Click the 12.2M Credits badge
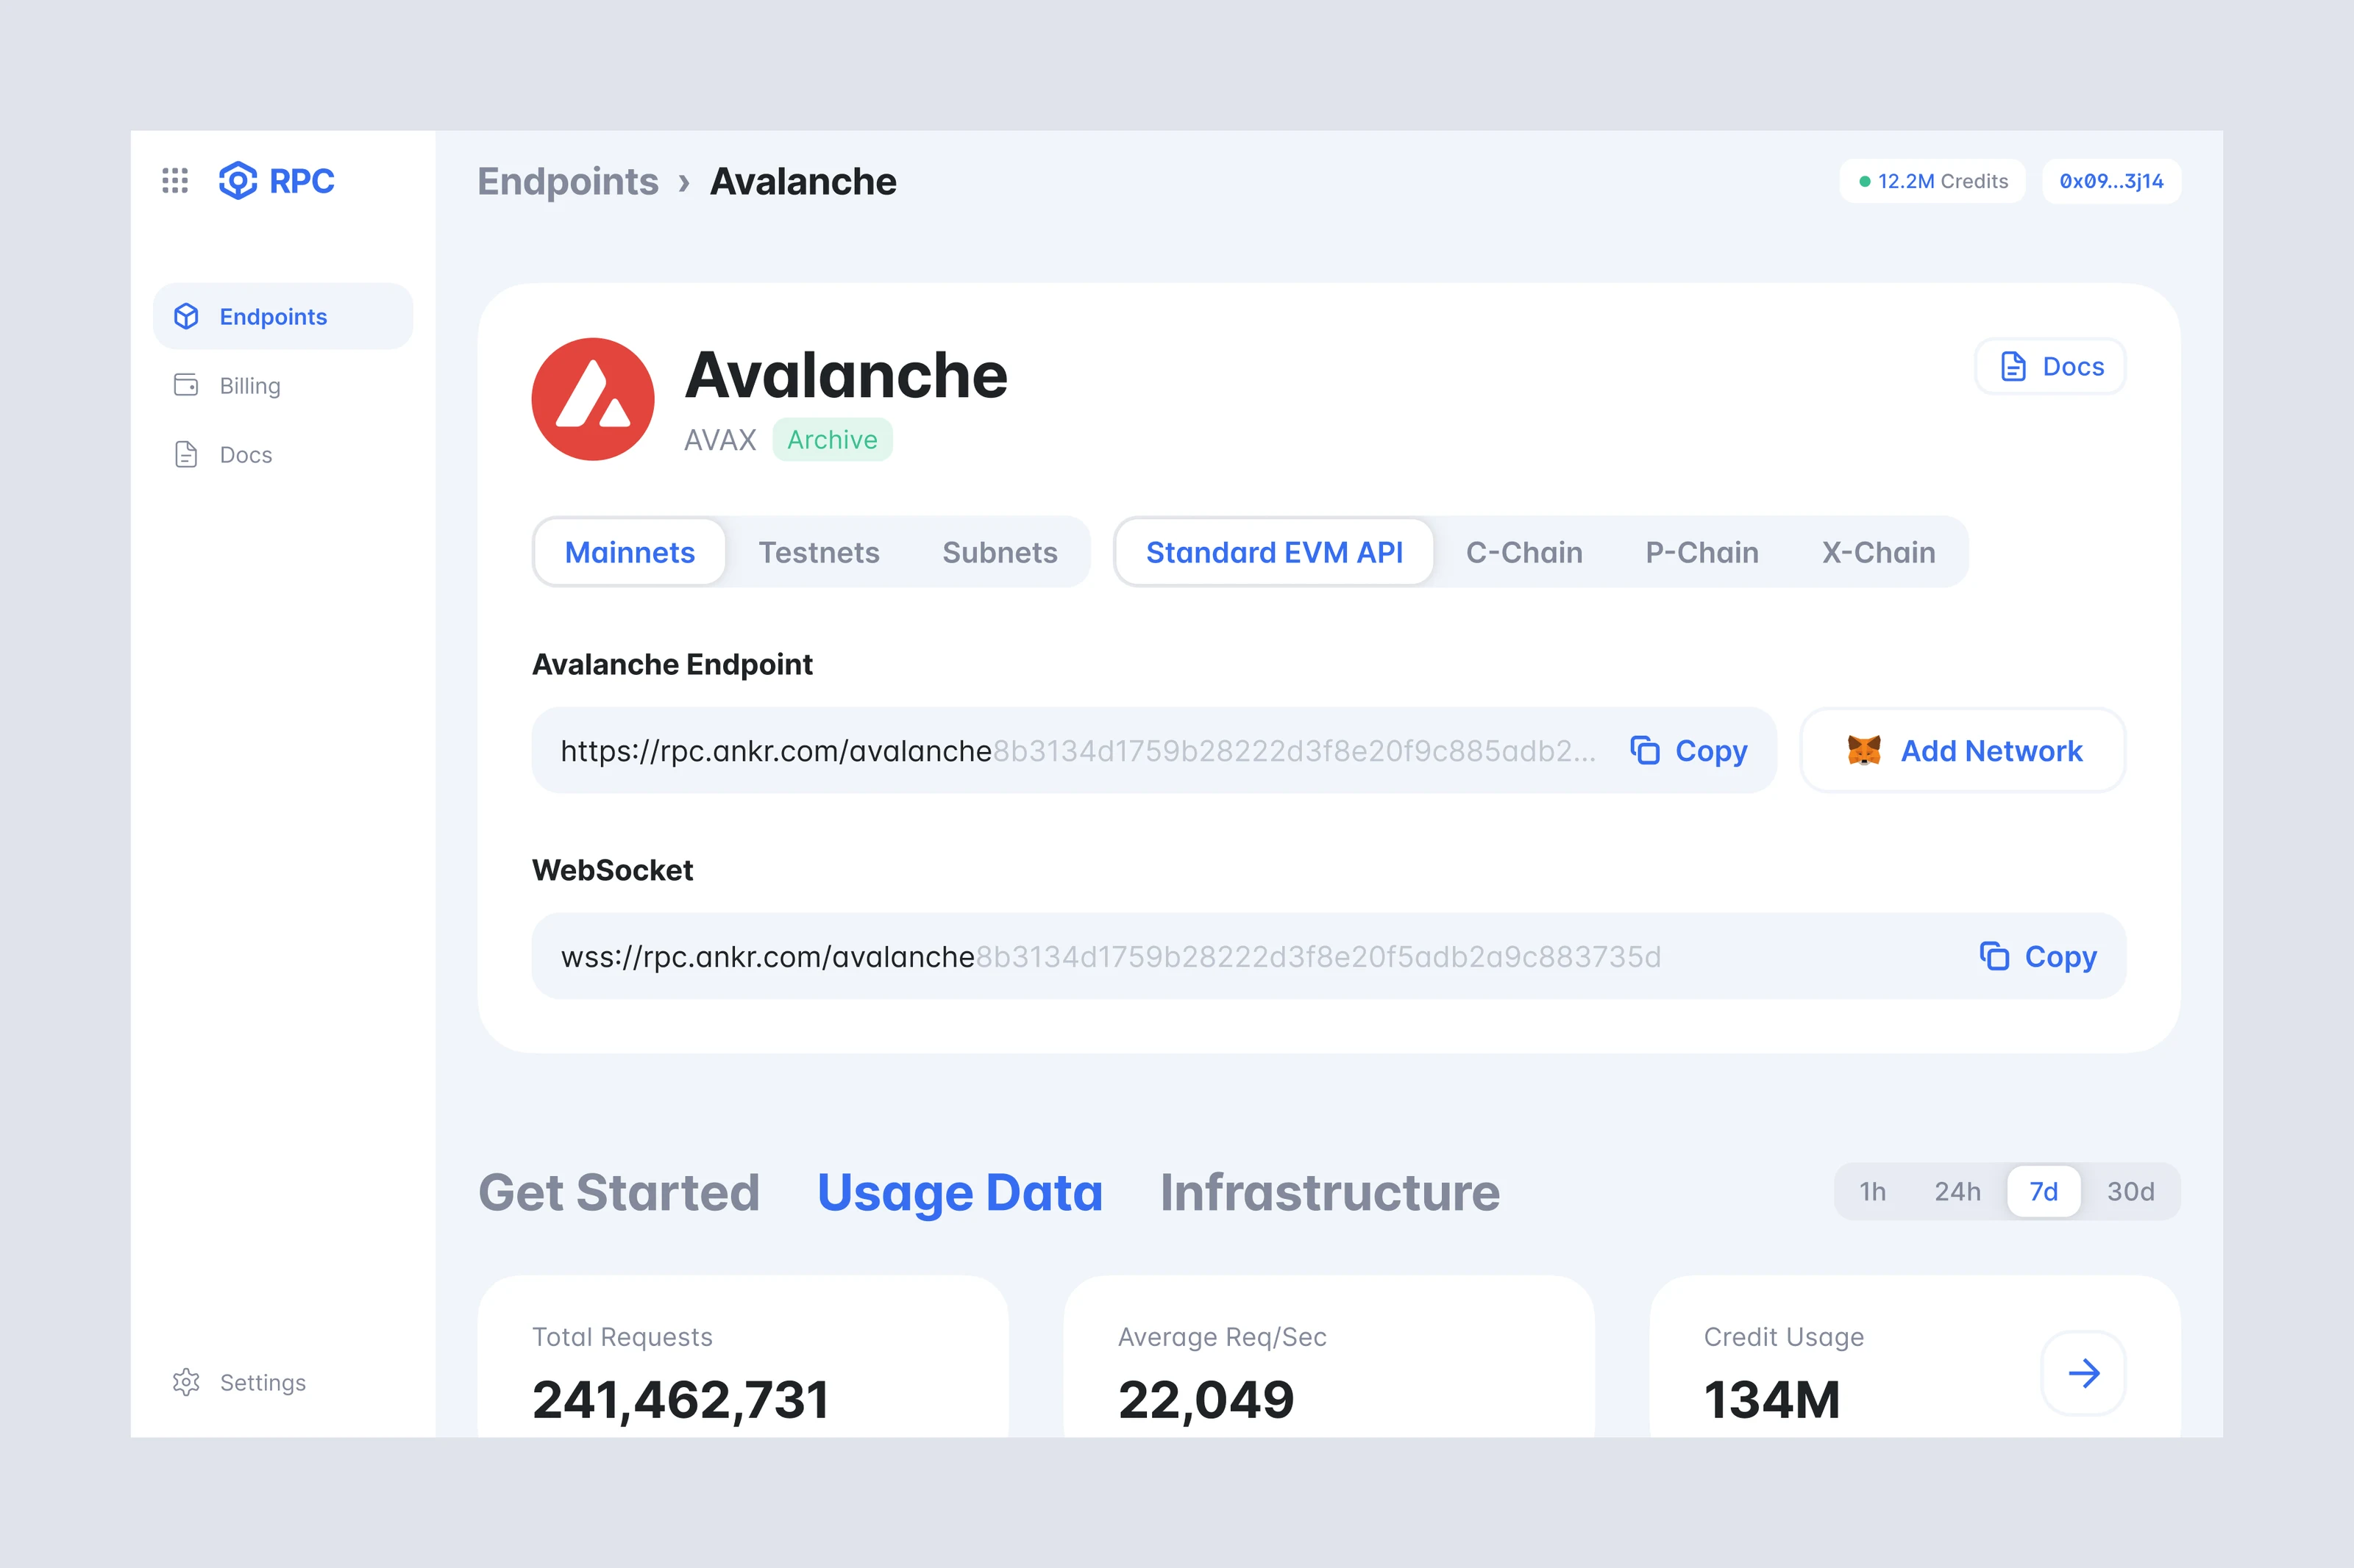This screenshot has height=1568, width=2354. 1932,181
